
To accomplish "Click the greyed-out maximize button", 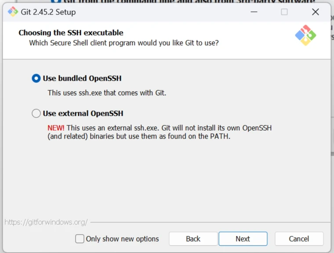I will (x=284, y=12).
